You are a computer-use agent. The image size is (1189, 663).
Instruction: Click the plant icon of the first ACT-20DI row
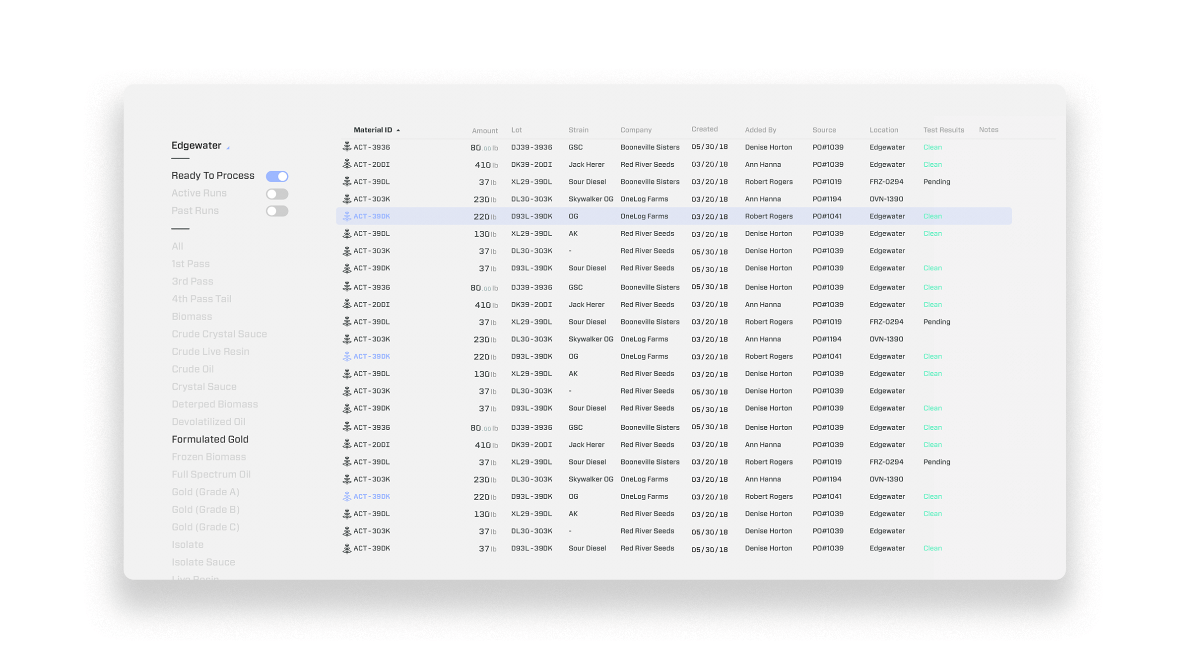click(x=347, y=164)
